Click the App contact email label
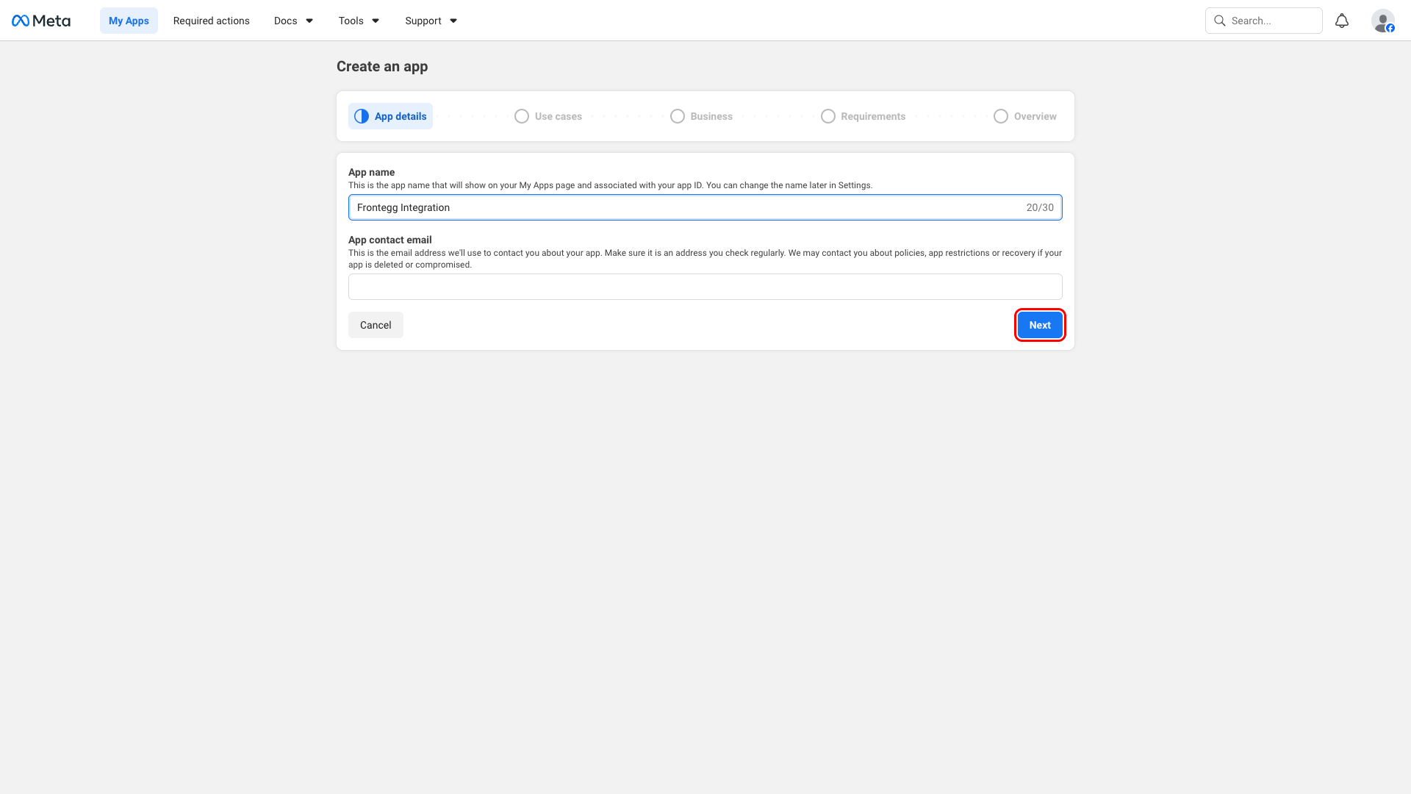 click(x=390, y=240)
